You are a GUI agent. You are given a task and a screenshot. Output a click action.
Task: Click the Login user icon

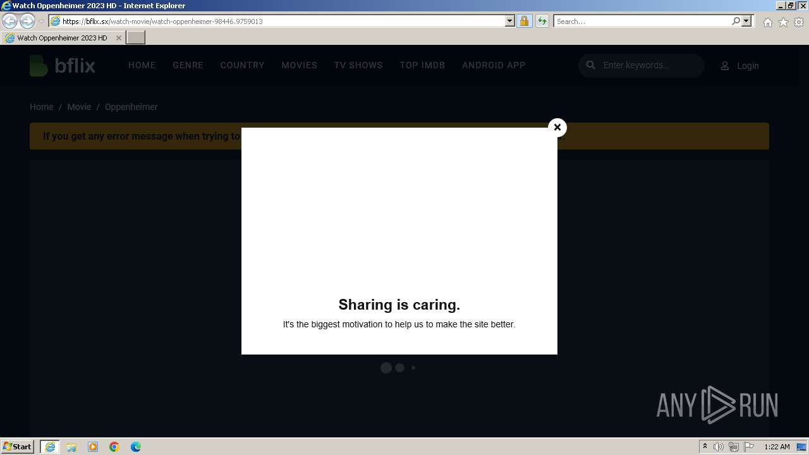(x=725, y=66)
